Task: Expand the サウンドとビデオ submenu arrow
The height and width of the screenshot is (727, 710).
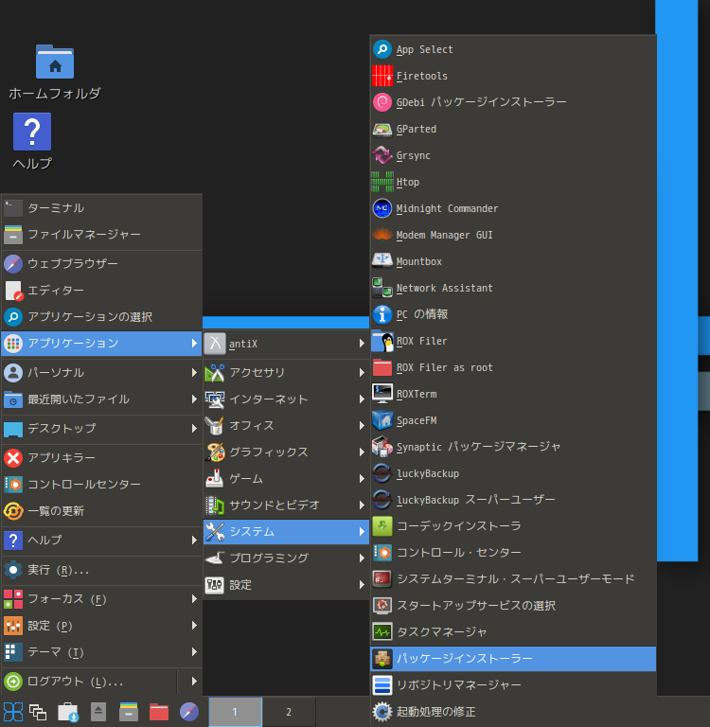Action: (362, 505)
